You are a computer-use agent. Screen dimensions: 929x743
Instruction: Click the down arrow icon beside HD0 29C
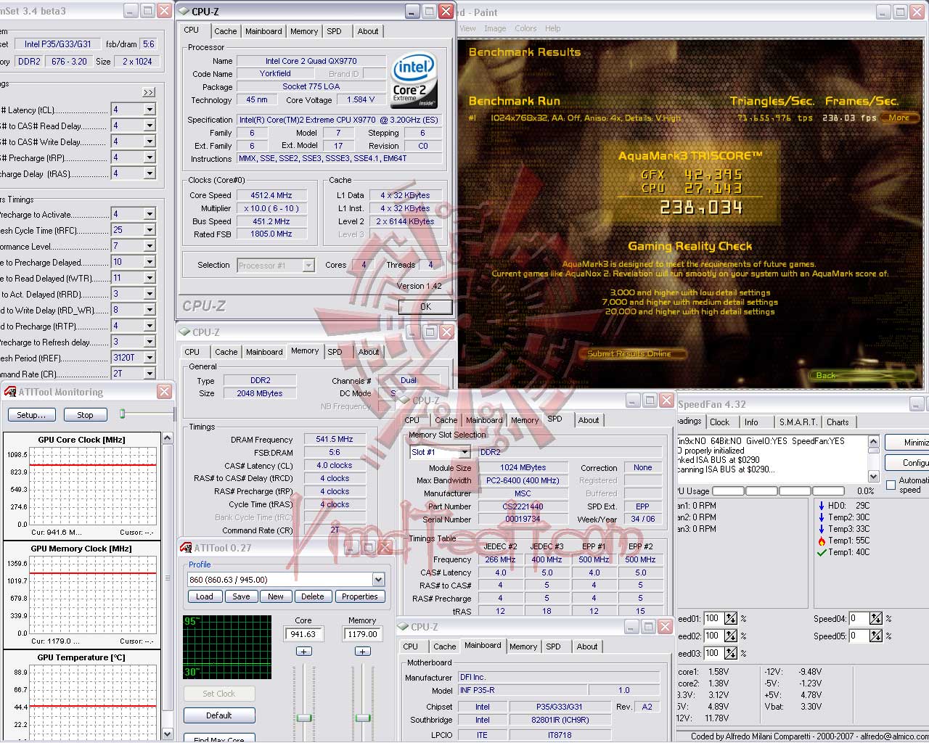point(822,506)
